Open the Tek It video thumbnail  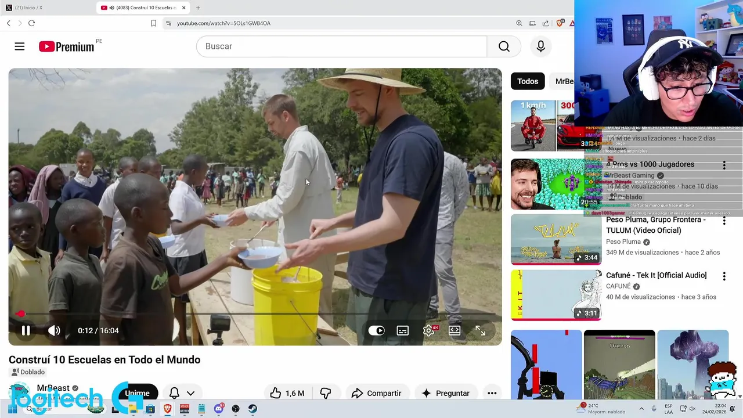pyautogui.click(x=556, y=295)
